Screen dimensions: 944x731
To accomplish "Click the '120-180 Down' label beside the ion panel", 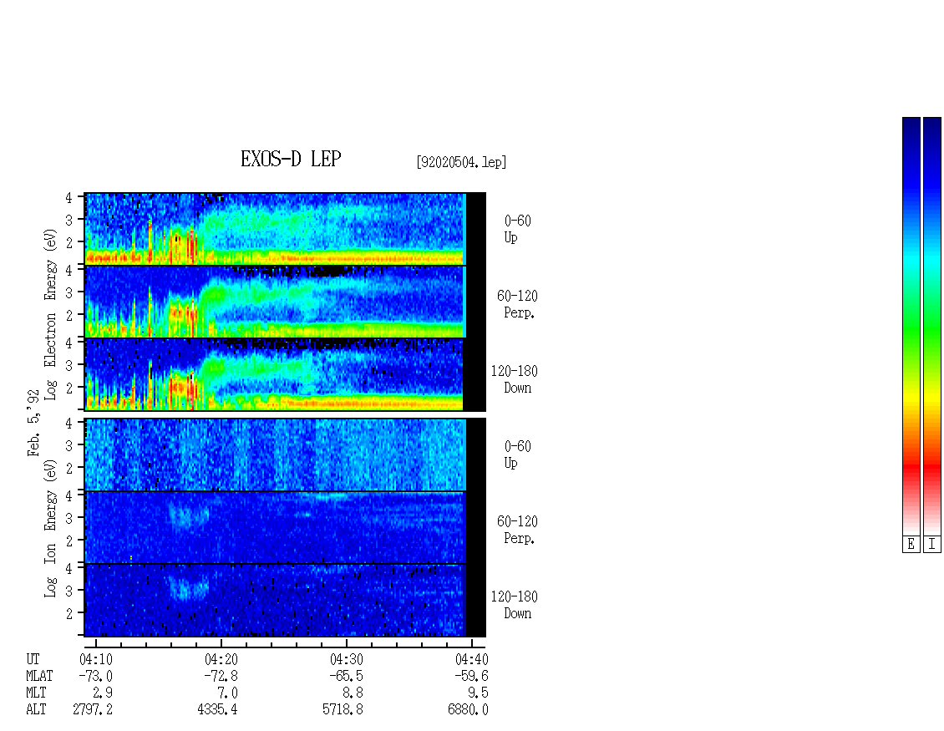I will tap(514, 605).
